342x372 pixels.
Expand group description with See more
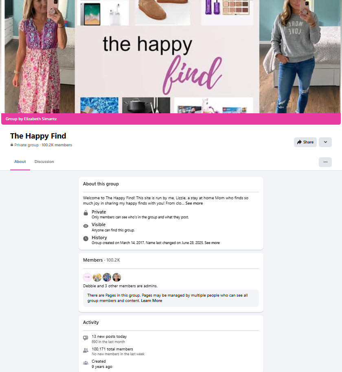click(x=194, y=203)
